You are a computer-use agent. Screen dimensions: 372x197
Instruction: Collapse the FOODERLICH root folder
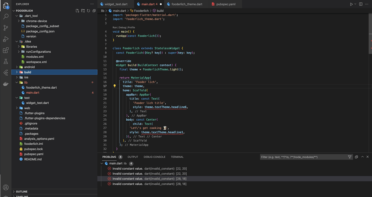14,11
